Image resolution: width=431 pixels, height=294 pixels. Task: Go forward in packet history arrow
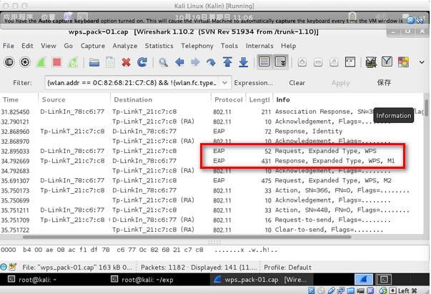coord(195,62)
